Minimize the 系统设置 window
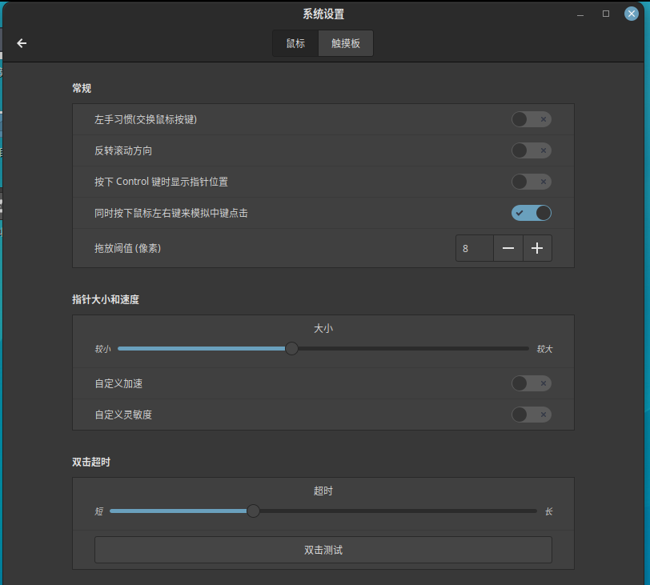 pos(580,14)
